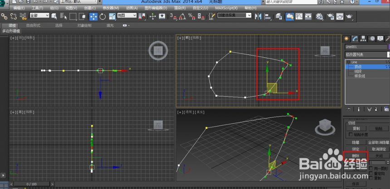Activate the Select and Rotate tool

click(x=103, y=16)
